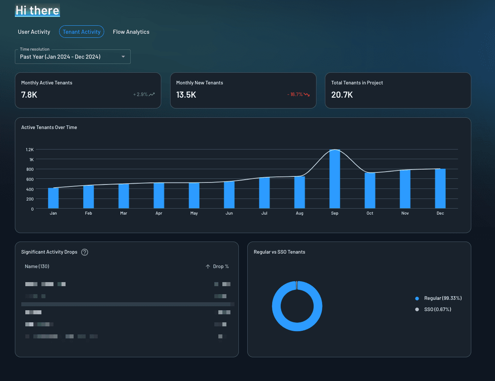Switch to the User Activity tab
Image resolution: width=495 pixels, height=381 pixels.
point(34,31)
